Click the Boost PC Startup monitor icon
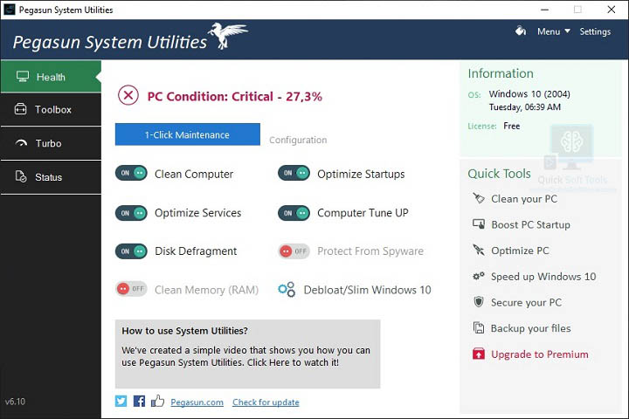The height and width of the screenshot is (419, 629). 478,223
